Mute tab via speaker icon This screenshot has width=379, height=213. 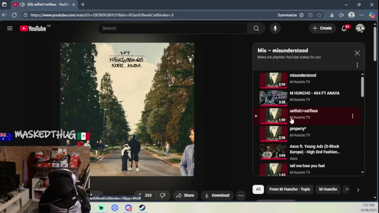point(22,4)
